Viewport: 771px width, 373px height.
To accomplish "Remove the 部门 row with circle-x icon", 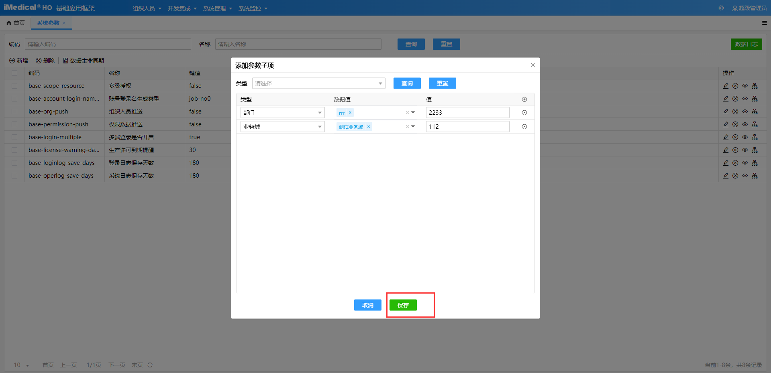I will tap(524, 113).
